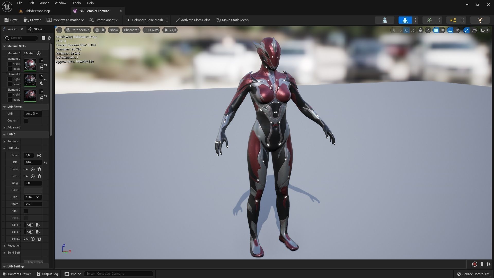The image size is (494, 278).
Task: Open the File menu
Action: 20,3
